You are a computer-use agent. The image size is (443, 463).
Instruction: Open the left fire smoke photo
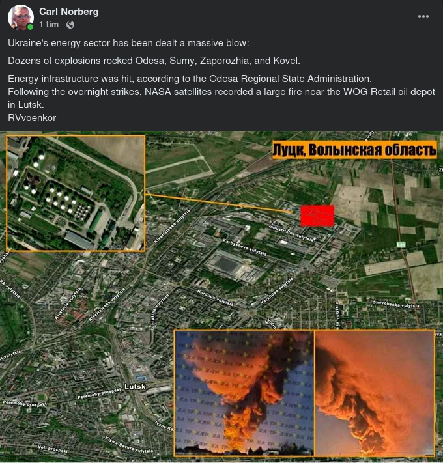point(244,393)
